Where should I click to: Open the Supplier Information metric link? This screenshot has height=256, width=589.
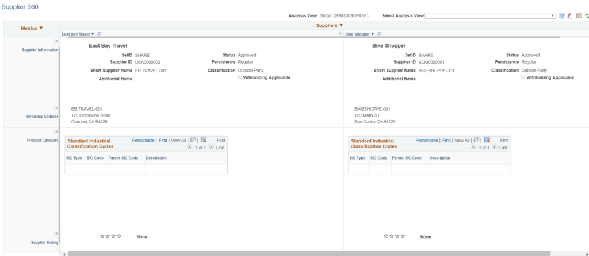click(41, 49)
